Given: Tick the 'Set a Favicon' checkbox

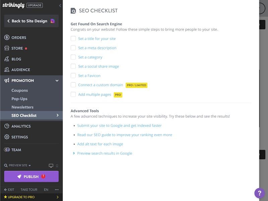Looking at the screenshot, I should [x=73, y=76].
